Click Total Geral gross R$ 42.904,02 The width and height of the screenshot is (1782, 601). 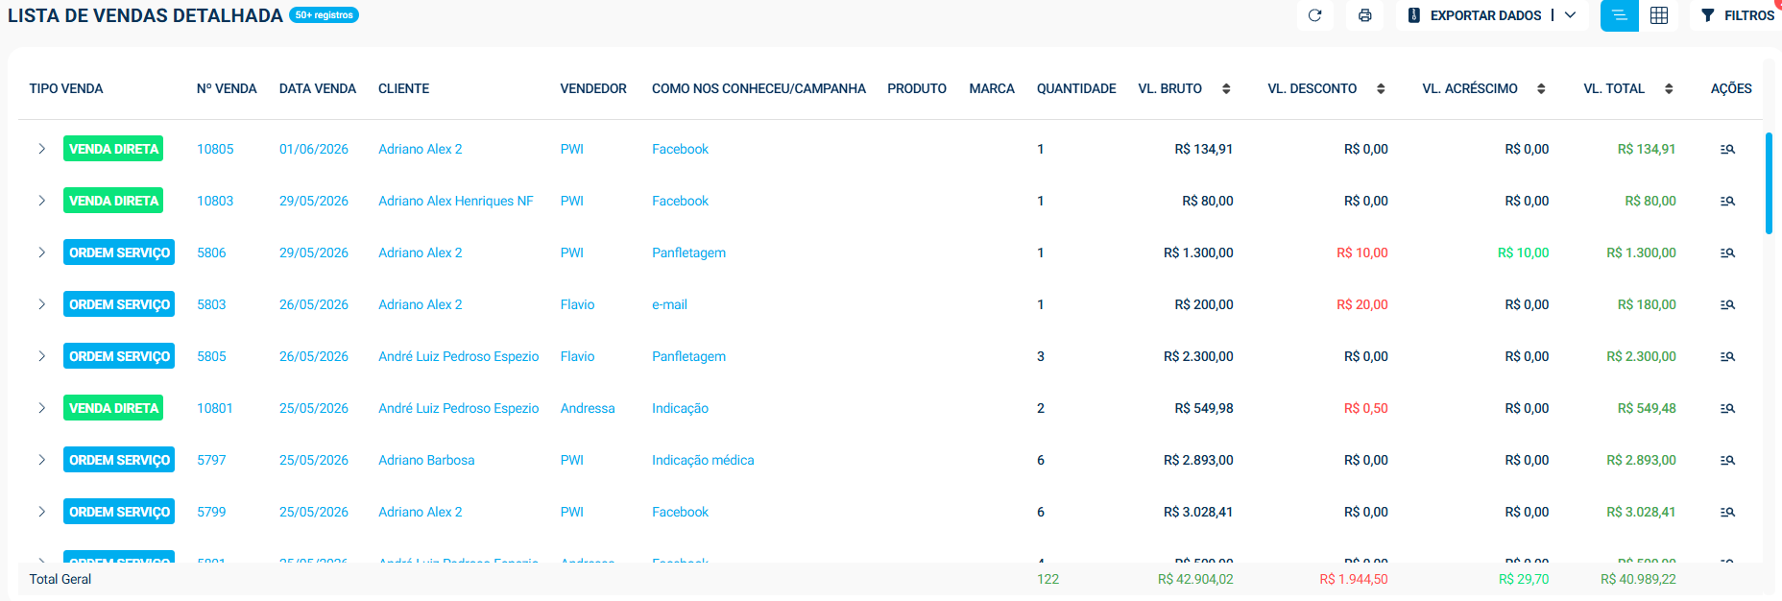(1195, 579)
